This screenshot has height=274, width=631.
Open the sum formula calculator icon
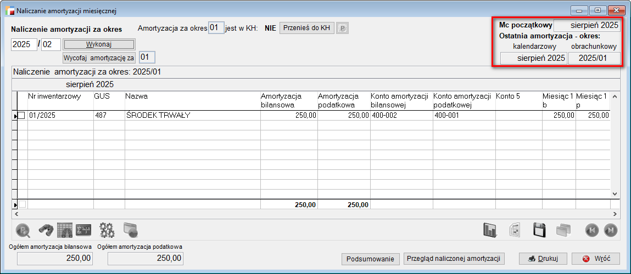pyautogui.click(x=83, y=230)
